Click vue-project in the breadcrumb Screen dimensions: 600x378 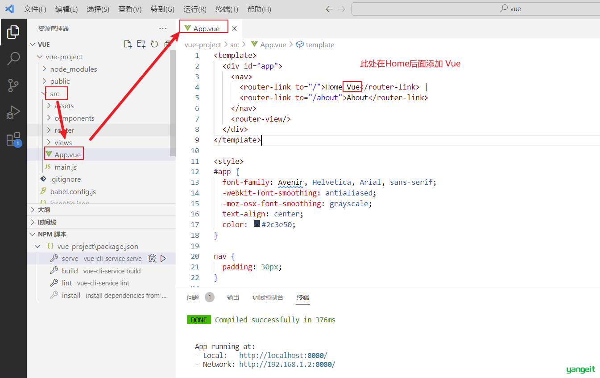click(203, 45)
